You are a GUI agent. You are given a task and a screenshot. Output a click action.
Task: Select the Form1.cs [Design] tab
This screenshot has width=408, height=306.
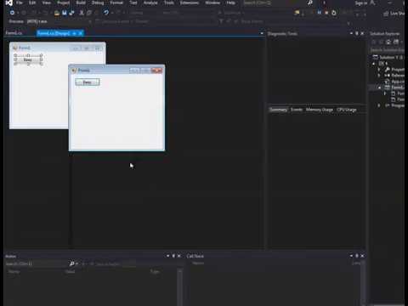54,33
